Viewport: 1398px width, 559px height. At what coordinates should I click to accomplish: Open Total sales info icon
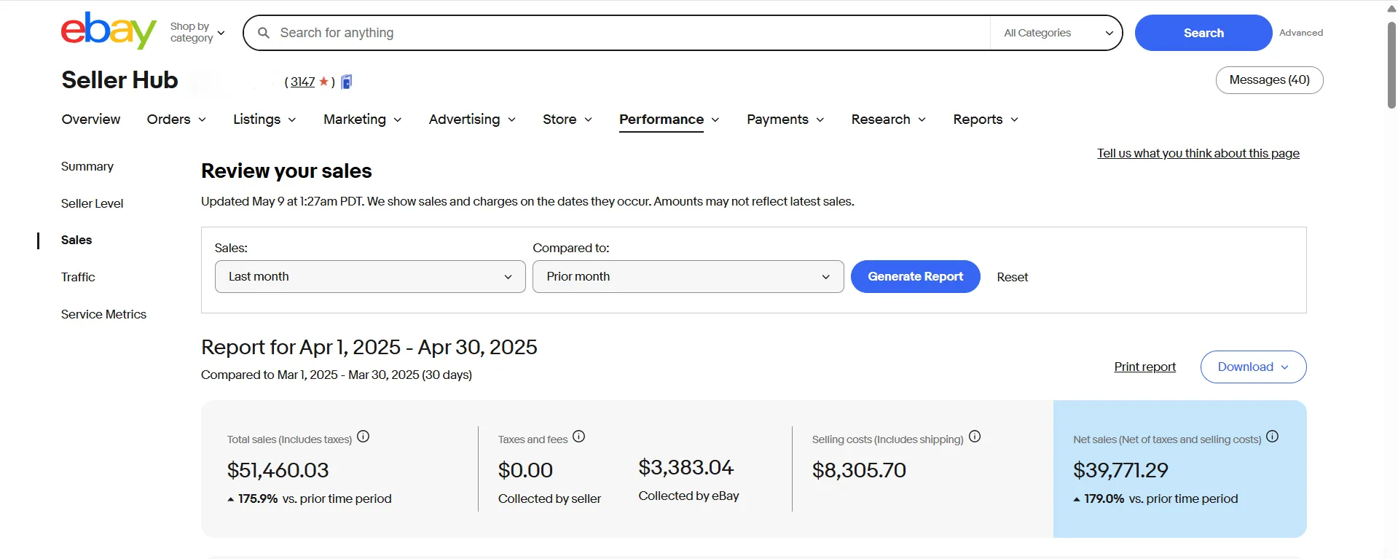[364, 437]
